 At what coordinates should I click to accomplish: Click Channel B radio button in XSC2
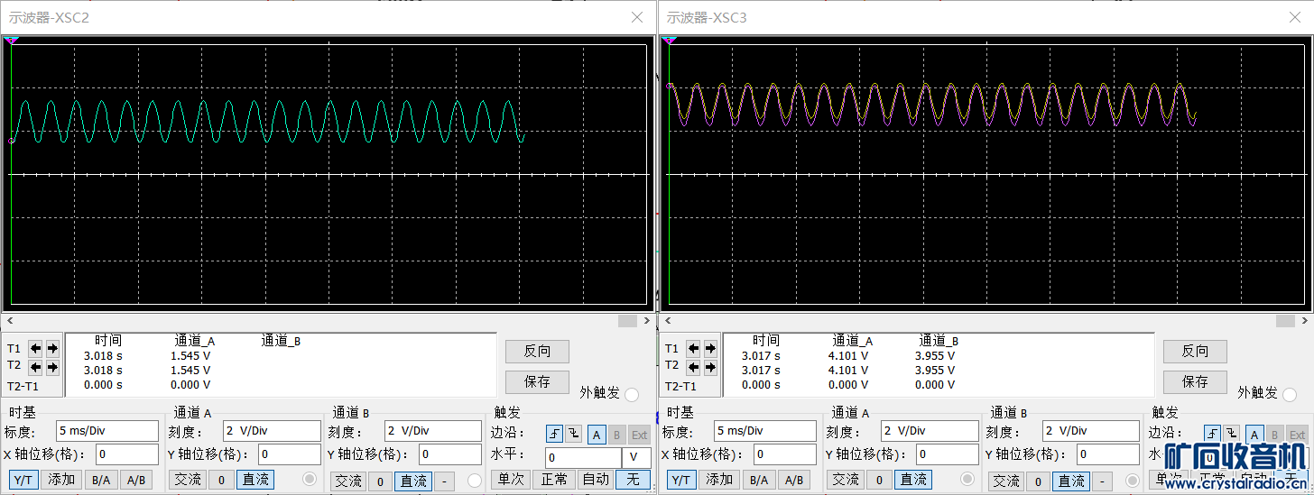coord(475,481)
